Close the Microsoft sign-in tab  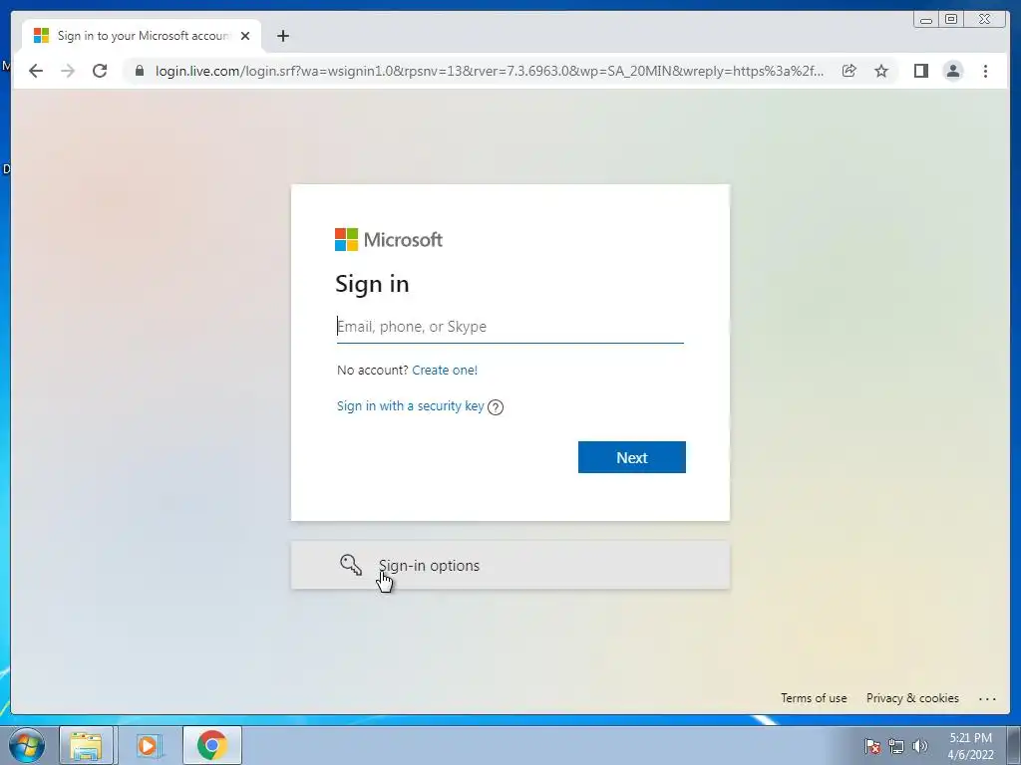click(245, 36)
